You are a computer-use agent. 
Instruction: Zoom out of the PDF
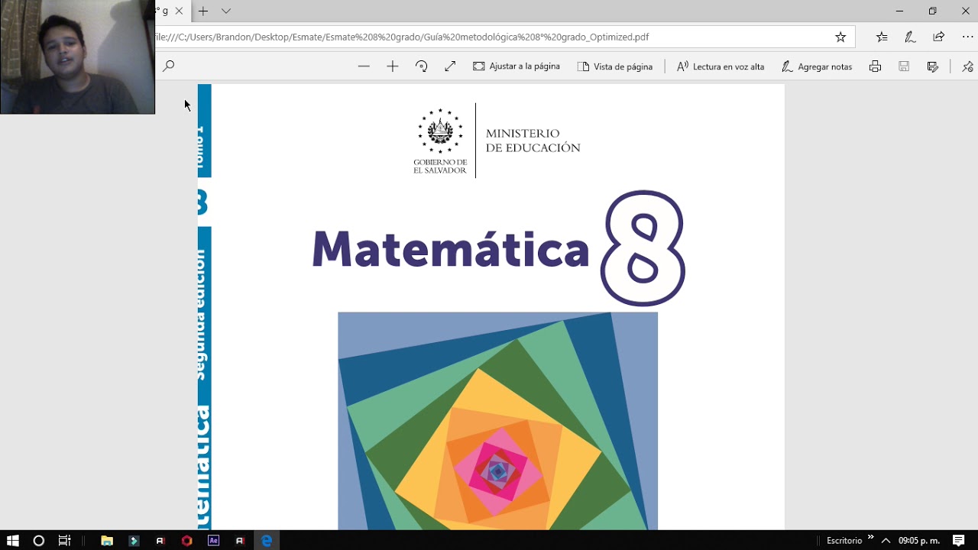click(364, 66)
